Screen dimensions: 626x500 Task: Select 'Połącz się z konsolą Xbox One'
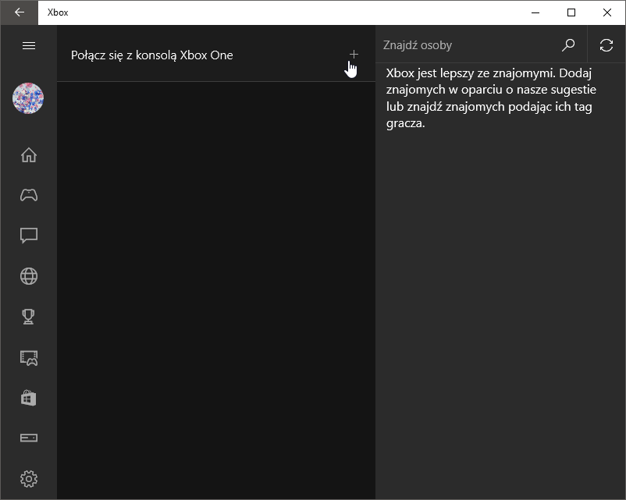tap(151, 55)
